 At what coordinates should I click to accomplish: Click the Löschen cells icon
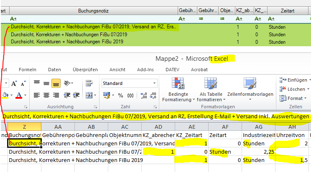(283, 89)
